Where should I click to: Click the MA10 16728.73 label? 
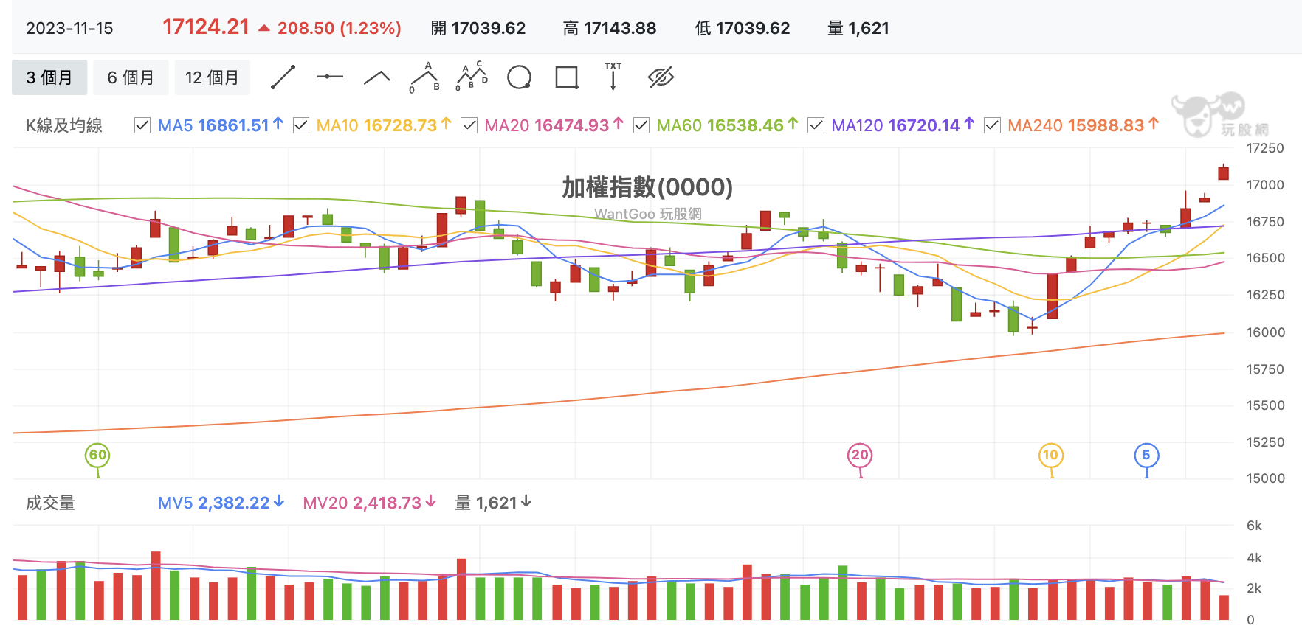(384, 125)
